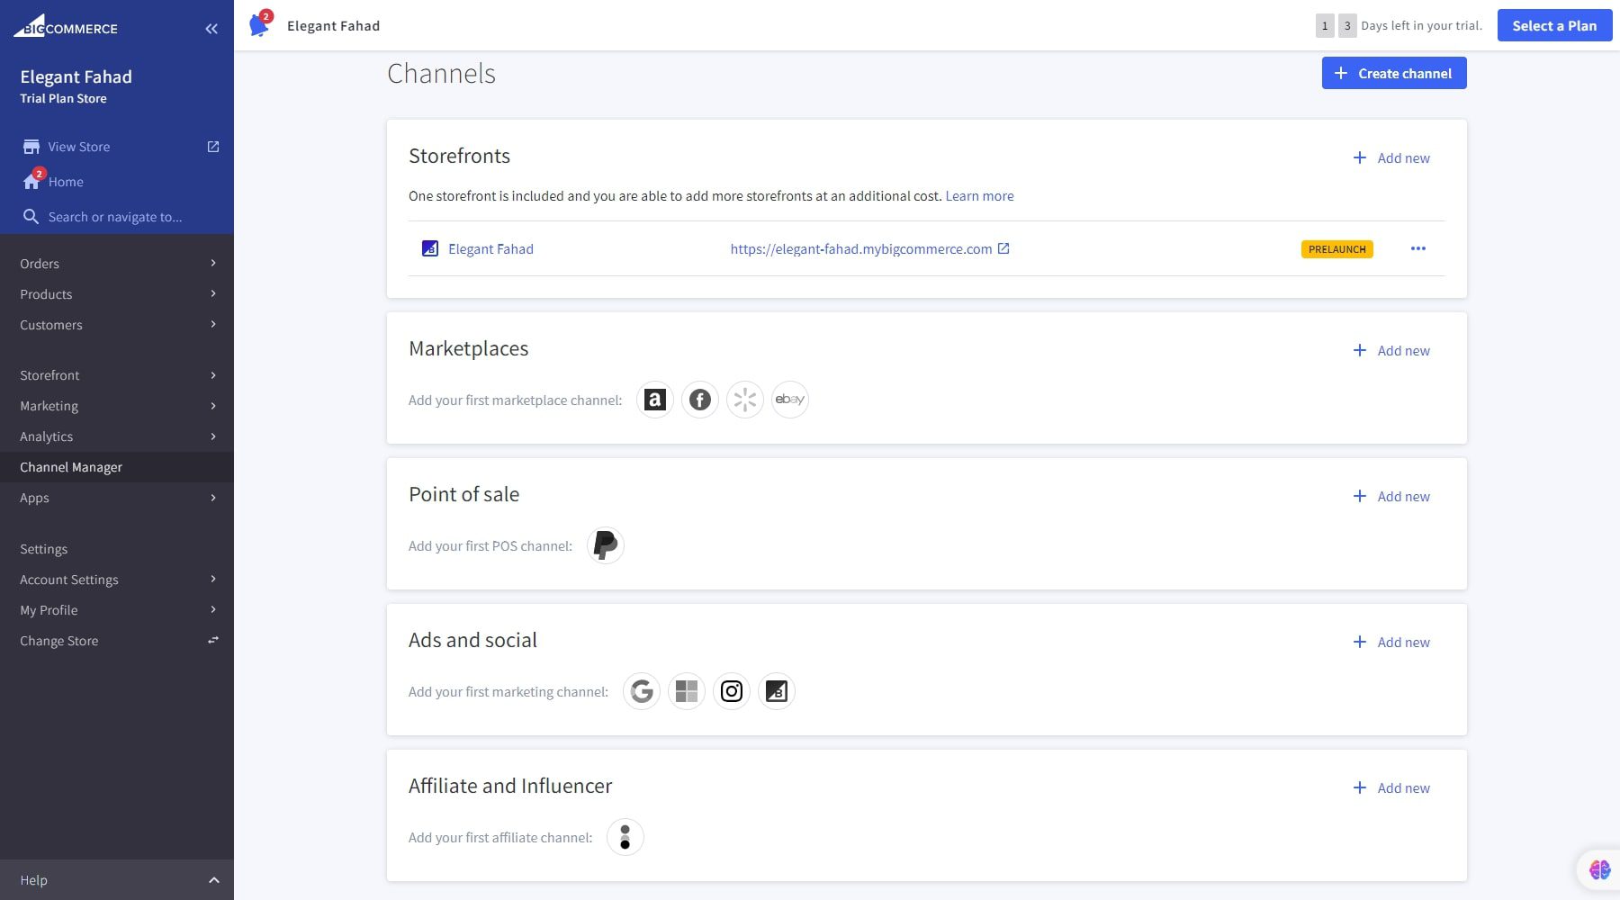This screenshot has width=1620, height=900.
Task: Open the notifications bell icon
Action: tap(260, 24)
